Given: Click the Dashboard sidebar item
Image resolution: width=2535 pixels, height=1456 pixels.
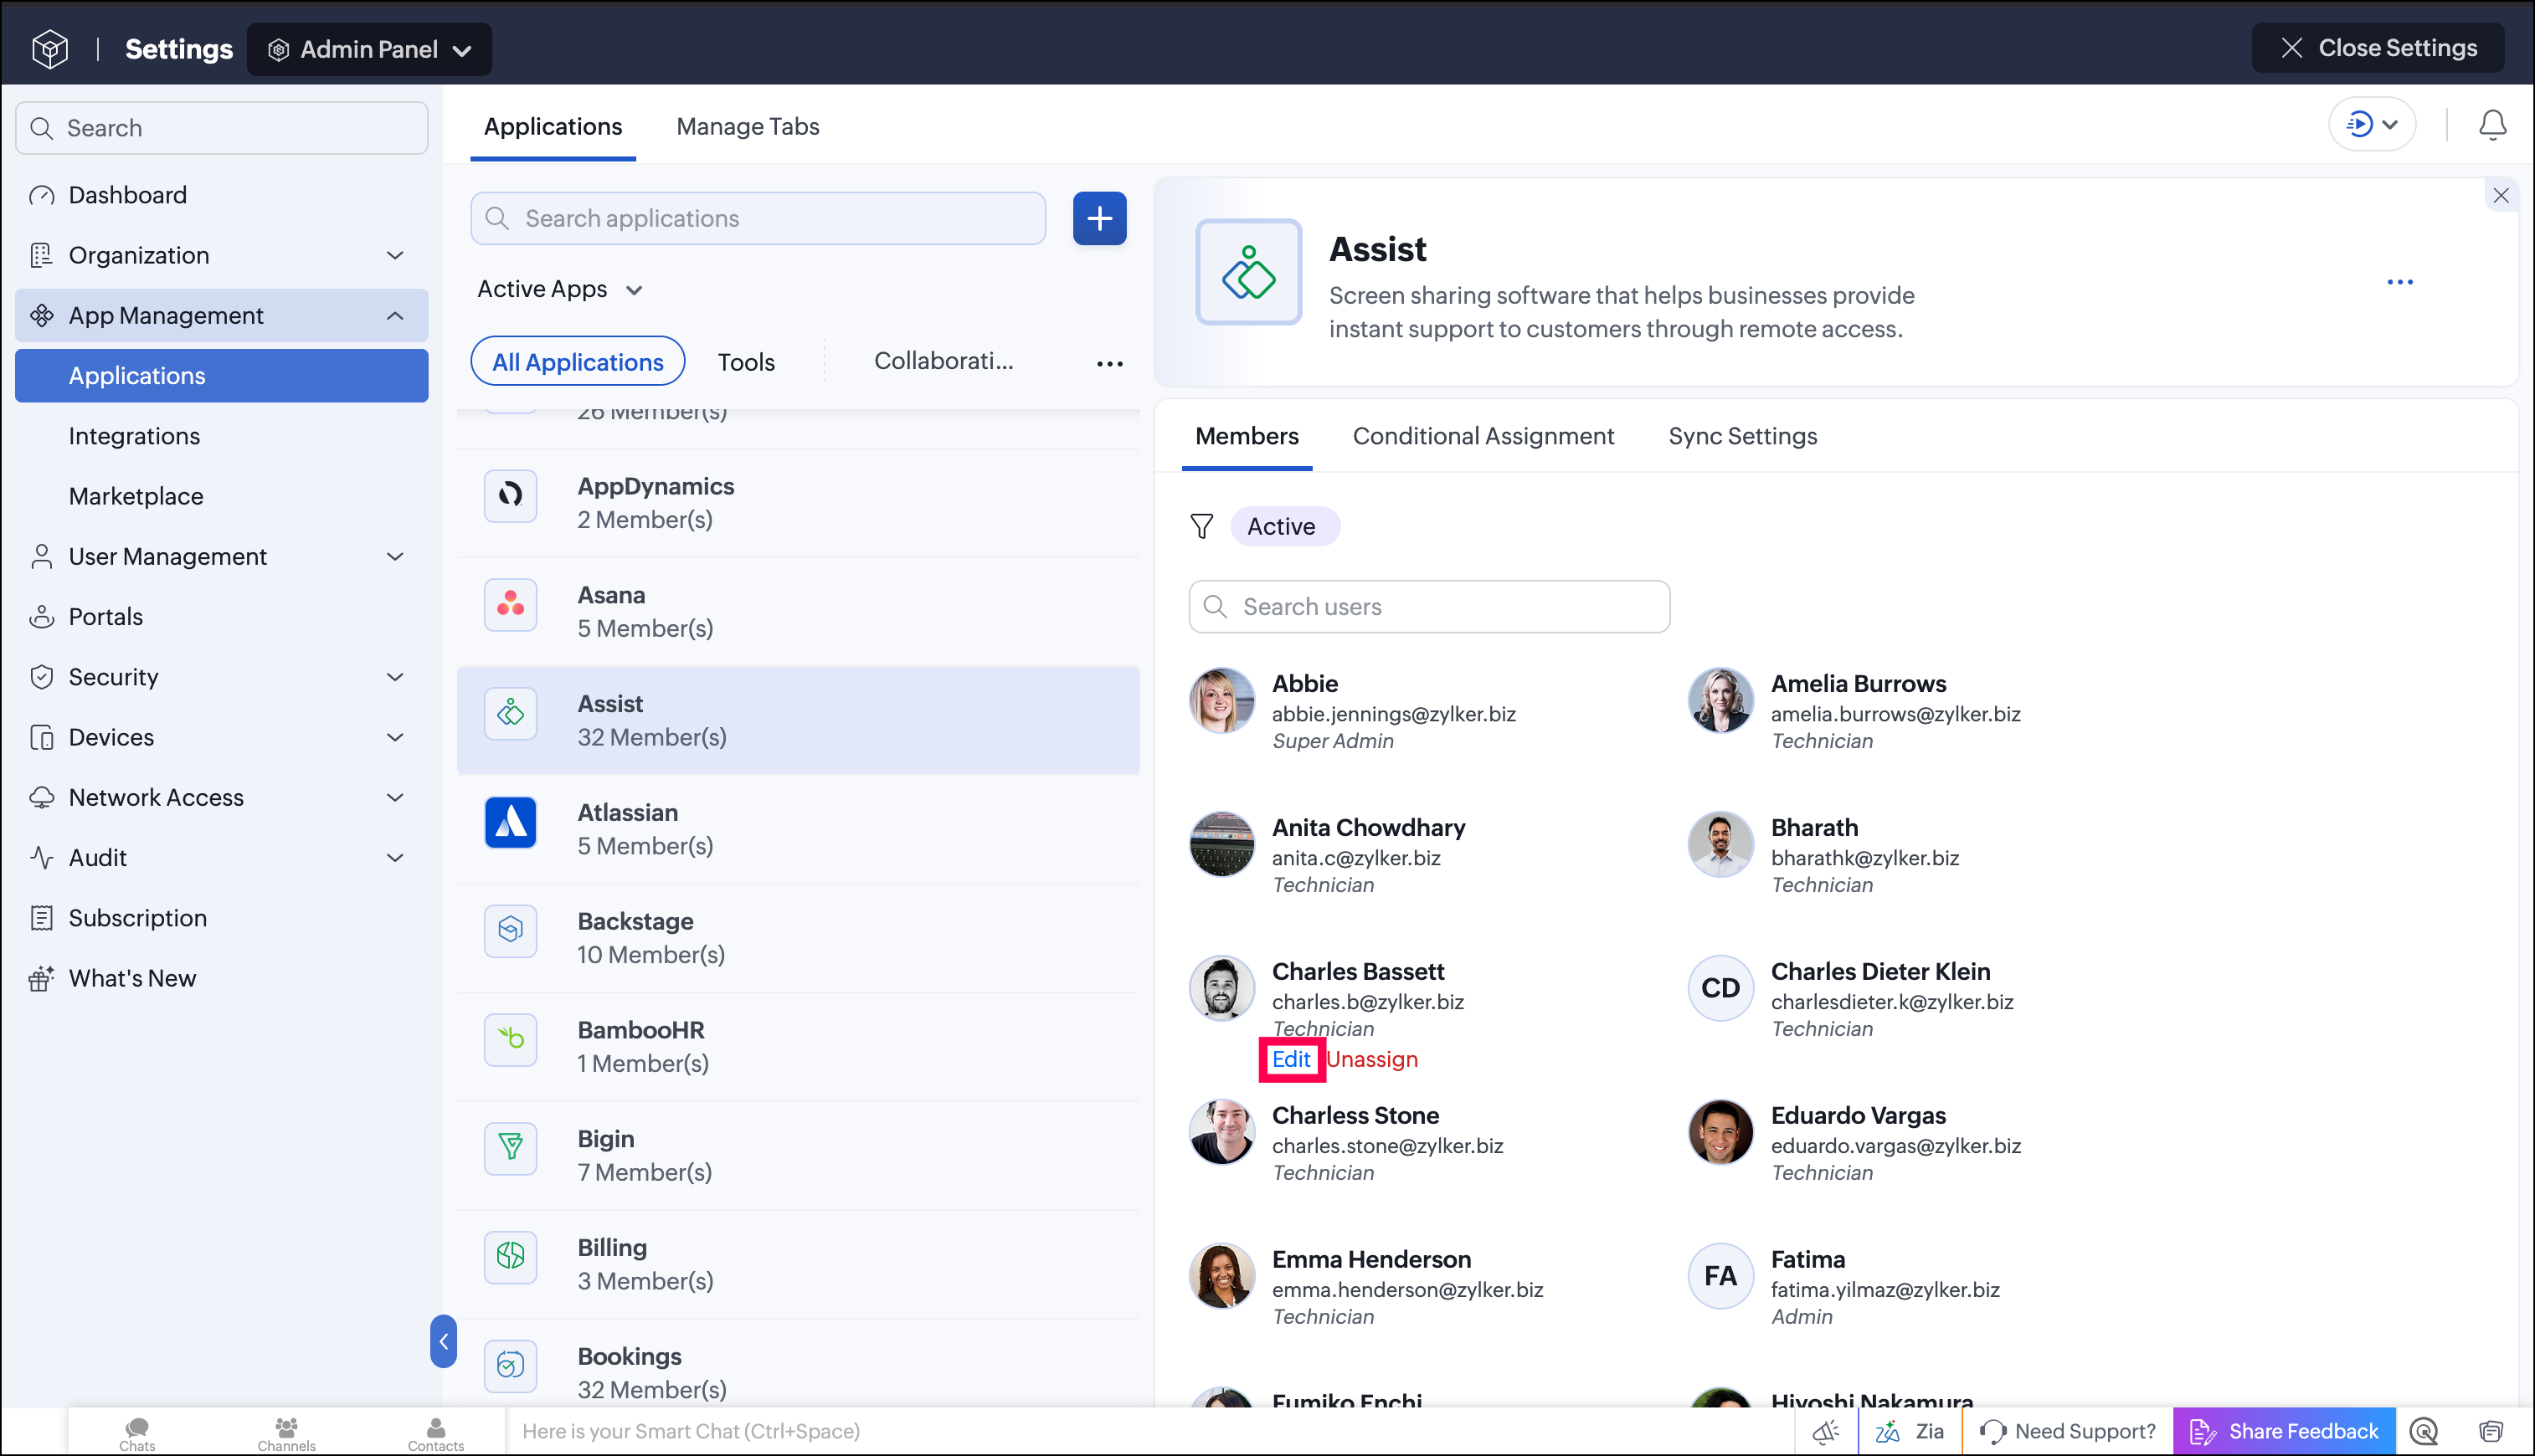Looking at the screenshot, I should (x=222, y=195).
